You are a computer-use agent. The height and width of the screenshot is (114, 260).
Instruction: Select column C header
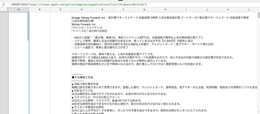(x=60, y=10)
